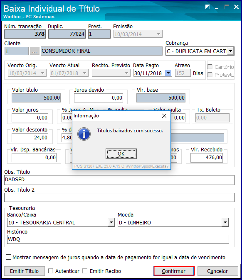Viewport: 242px width, 280px height.
Task: Click the 'Dias' label next to Atraso
Action: (x=198, y=73)
